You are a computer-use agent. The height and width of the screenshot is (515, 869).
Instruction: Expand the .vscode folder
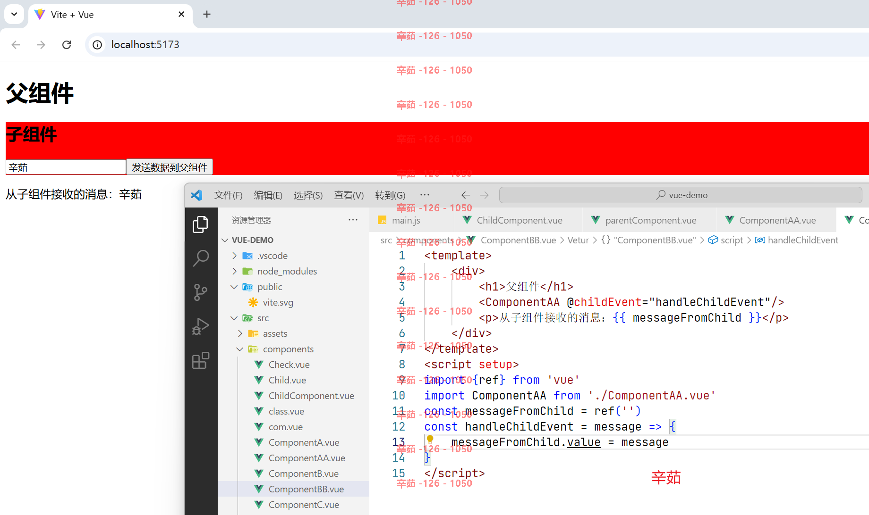[x=234, y=256]
